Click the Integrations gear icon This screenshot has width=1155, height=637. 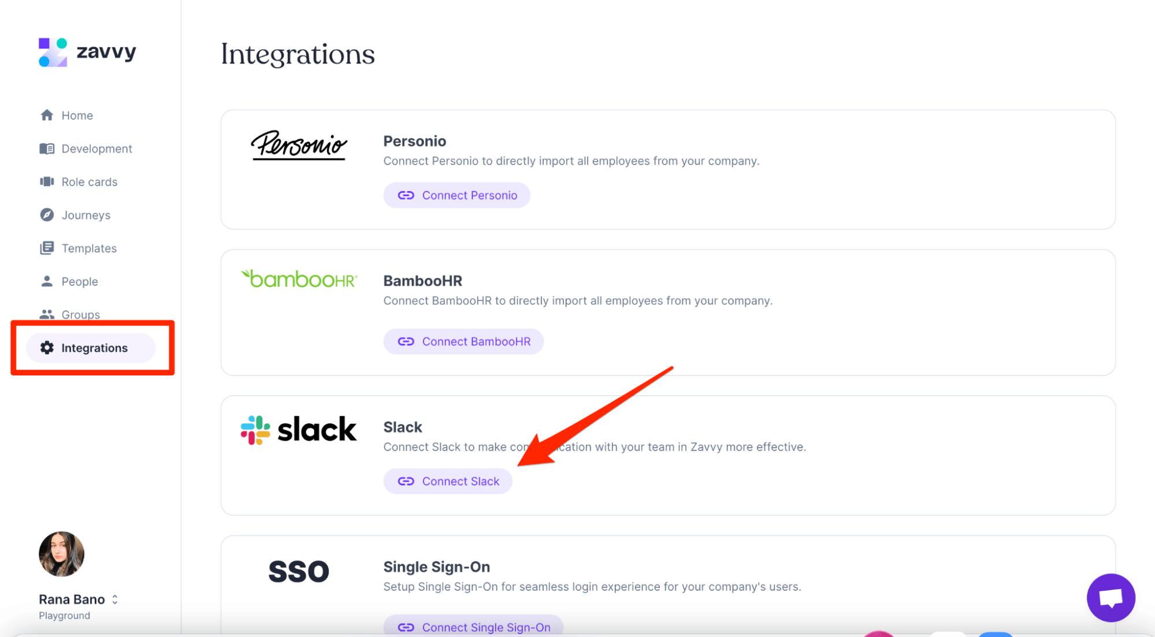(47, 348)
